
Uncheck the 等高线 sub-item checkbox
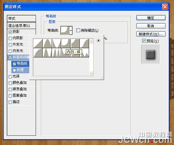(x=14, y=64)
